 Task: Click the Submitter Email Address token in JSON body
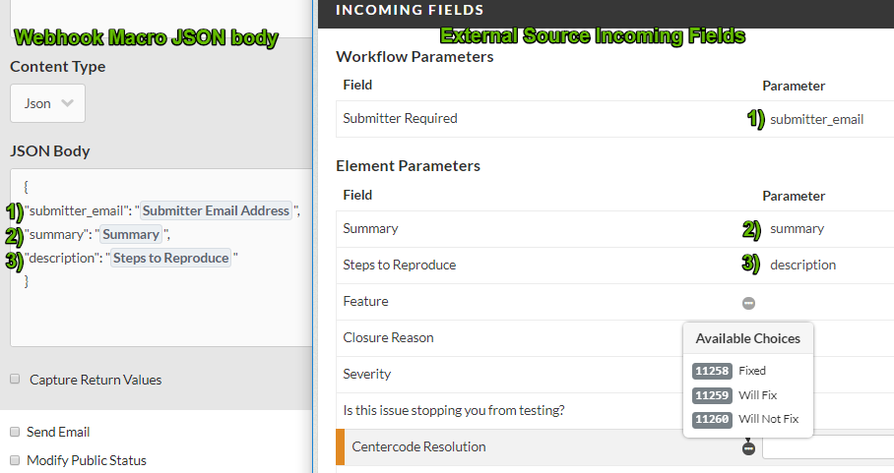point(216,210)
